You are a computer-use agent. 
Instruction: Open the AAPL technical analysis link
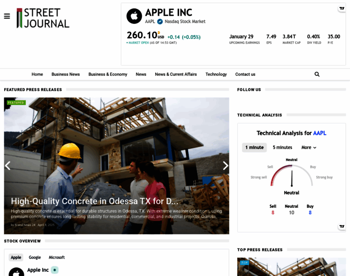coord(320,133)
